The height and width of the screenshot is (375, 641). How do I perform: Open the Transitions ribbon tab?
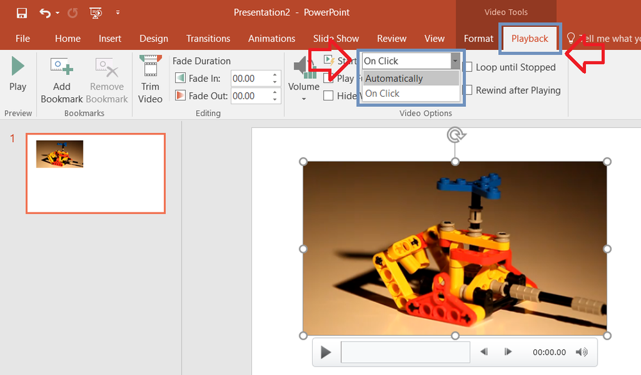pyautogui.click(x=208, y=38)
